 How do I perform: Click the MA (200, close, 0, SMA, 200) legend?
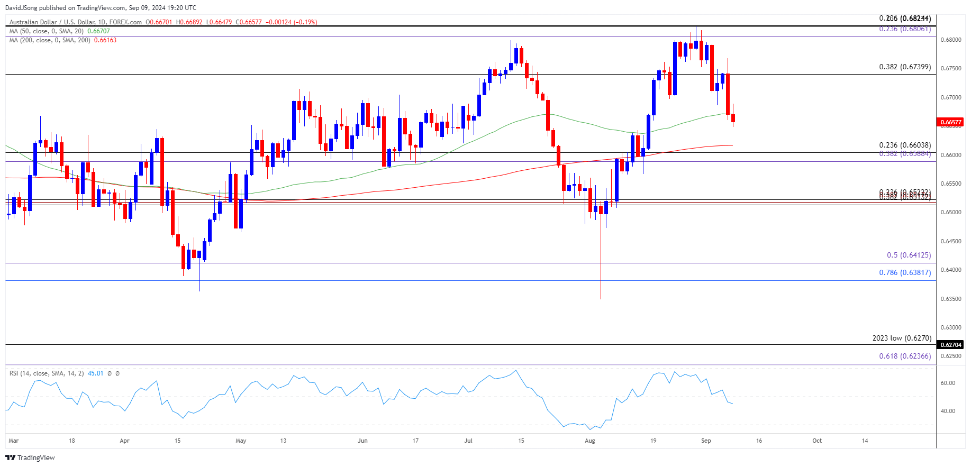tap(50, 40)
